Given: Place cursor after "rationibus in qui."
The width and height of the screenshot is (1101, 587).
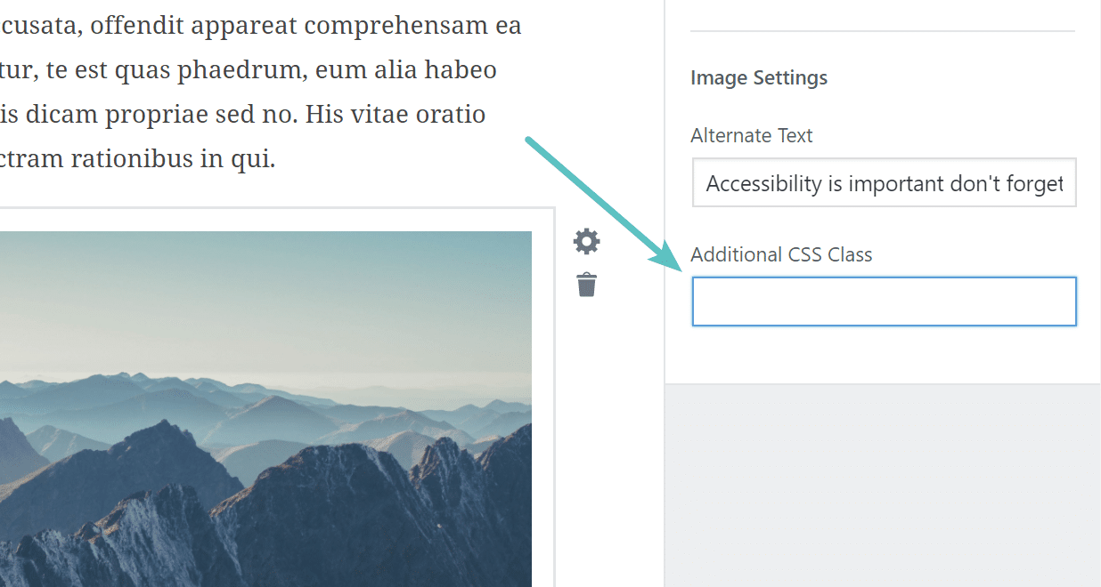Looking at the screenshot, I should 276,160.
